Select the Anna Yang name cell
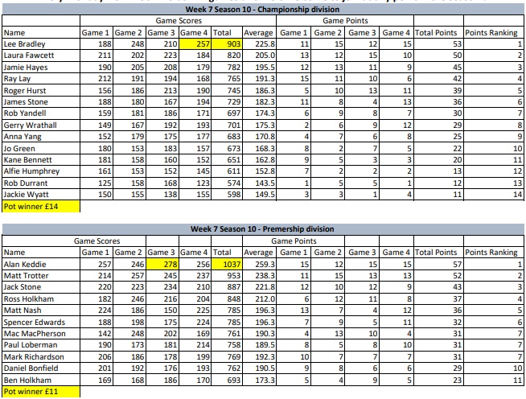Image resolution: width=526 pixels, height=399 pixels. pyautogui.click(x=41, y=137)
